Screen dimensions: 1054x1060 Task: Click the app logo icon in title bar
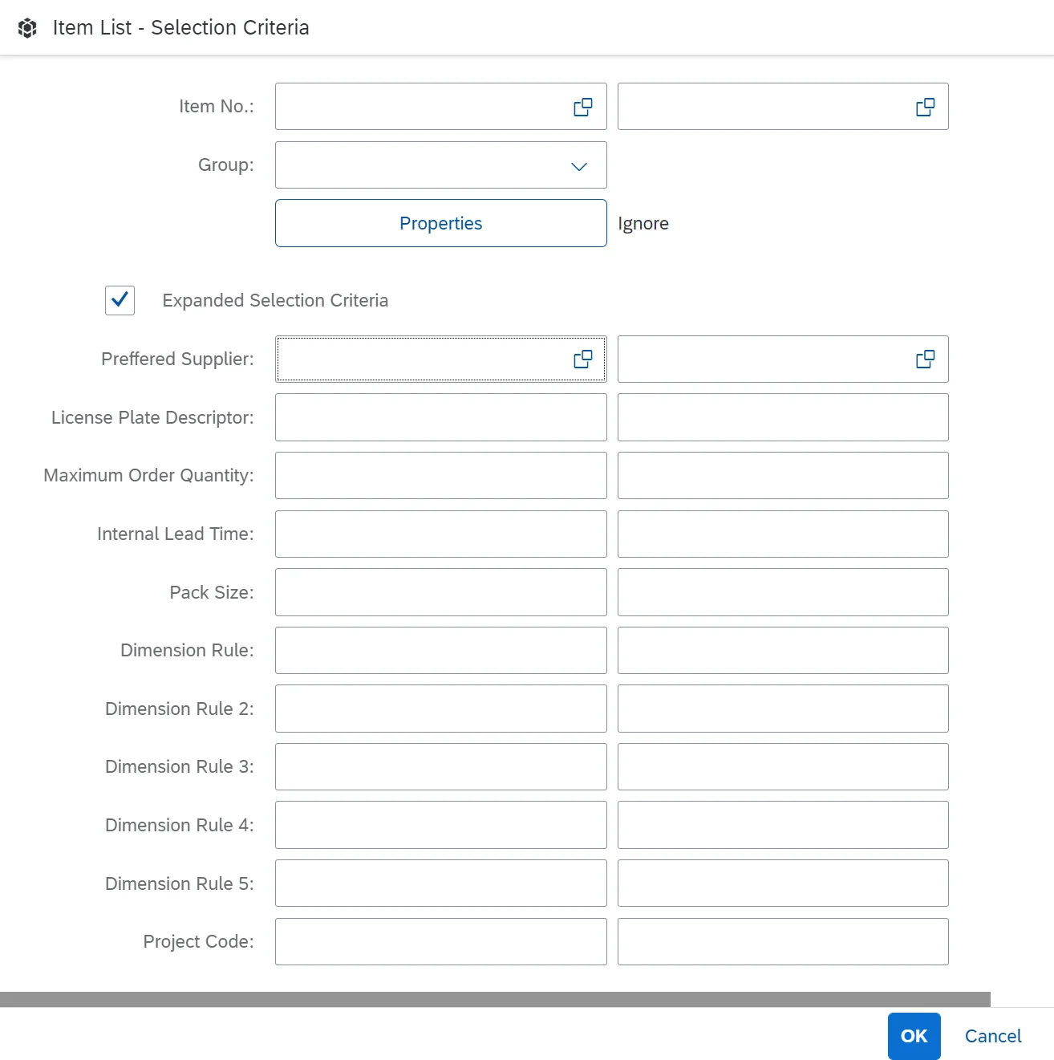pyautogui.click(x=27, y=28)
